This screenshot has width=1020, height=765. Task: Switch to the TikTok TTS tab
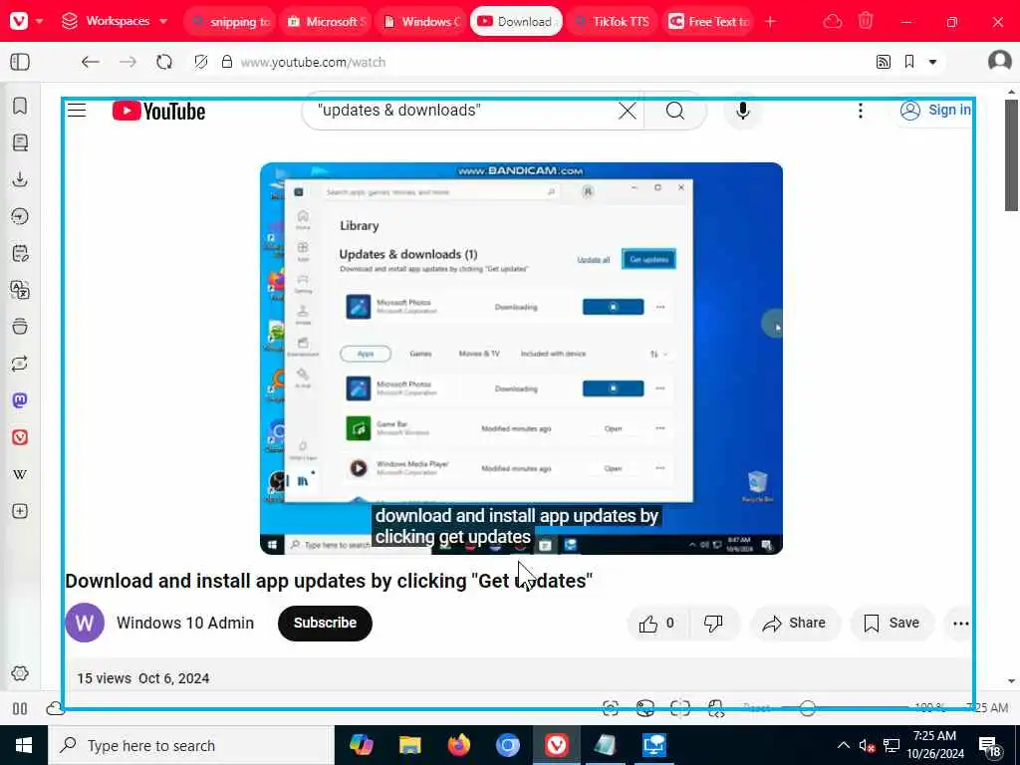click(612, 22)
